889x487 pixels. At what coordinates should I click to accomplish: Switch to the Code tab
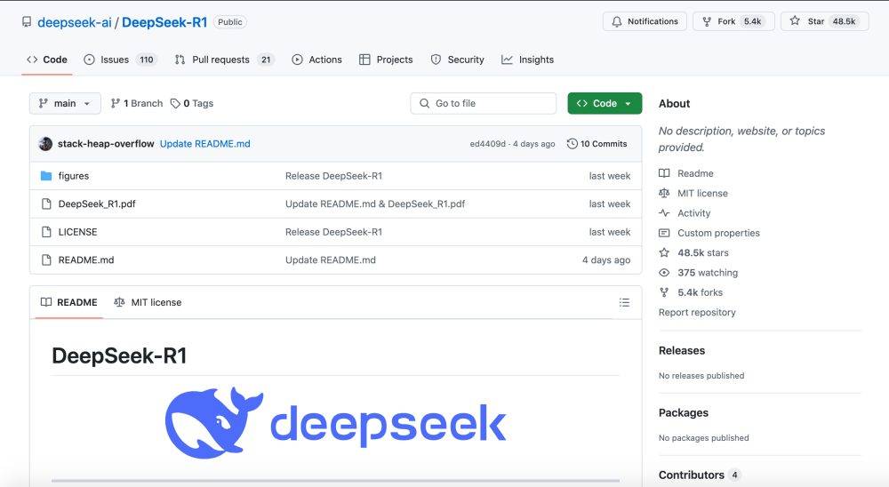[47, 60]
